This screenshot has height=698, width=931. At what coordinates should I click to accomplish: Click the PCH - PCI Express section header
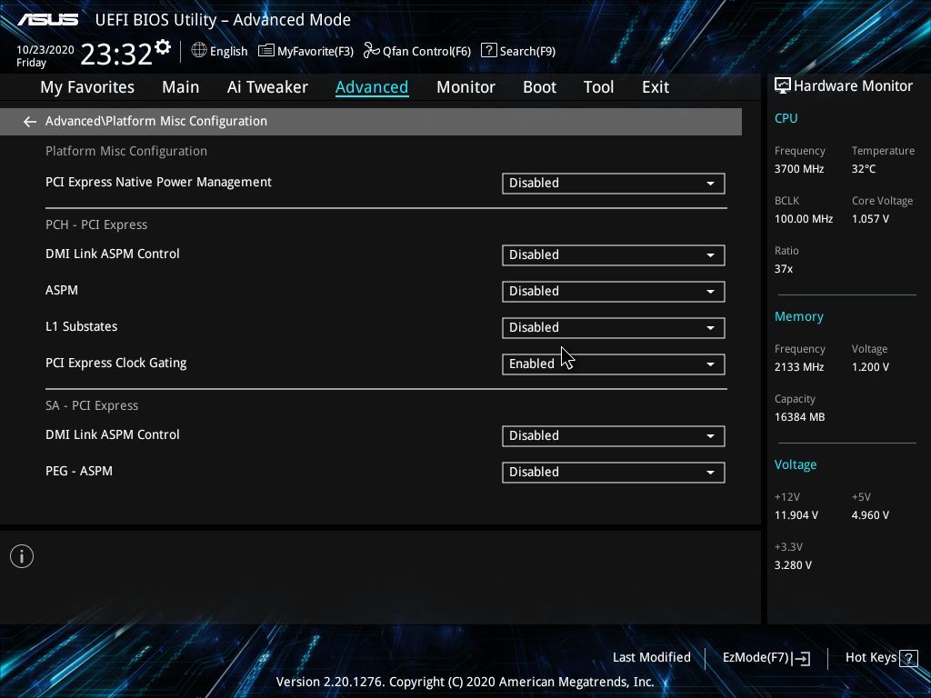point(96,225)
